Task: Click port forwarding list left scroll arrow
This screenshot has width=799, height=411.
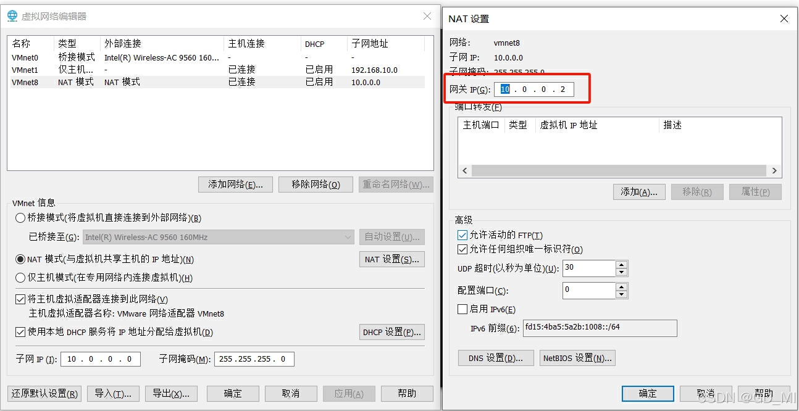Action: click(465, 171)
